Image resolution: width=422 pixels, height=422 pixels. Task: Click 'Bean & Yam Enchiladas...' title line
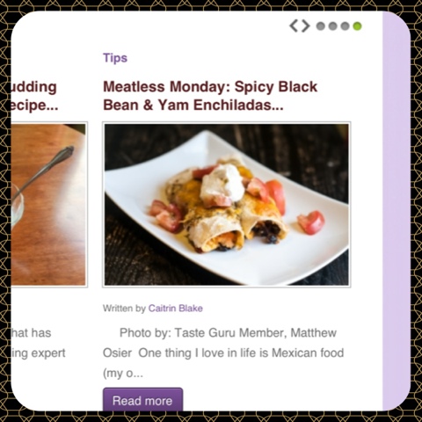pos(193,105)
